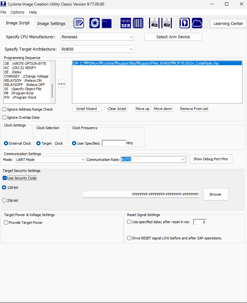This screenshot has height=303, width=247.
Task: Click Remove From List button
Action: [x=194, y=109]
